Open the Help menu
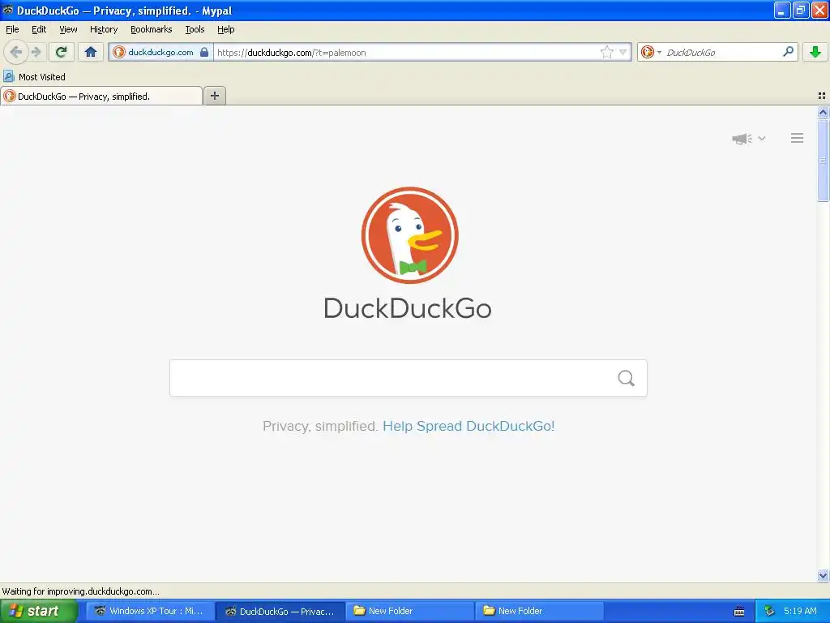Viewport: 830px width, 623px height. point(225,29)
